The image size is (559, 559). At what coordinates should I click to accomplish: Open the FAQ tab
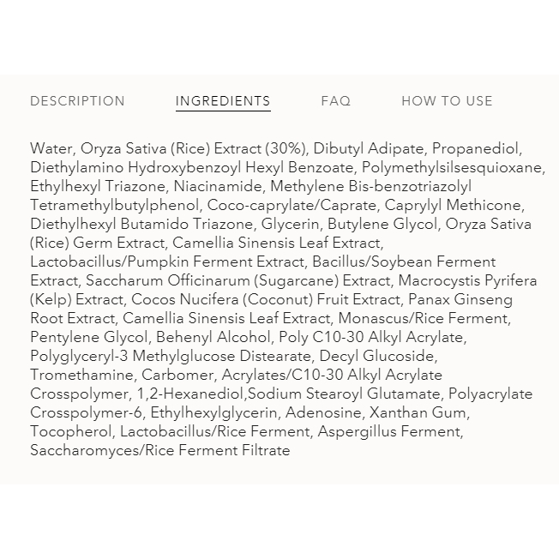pos(335,101)
